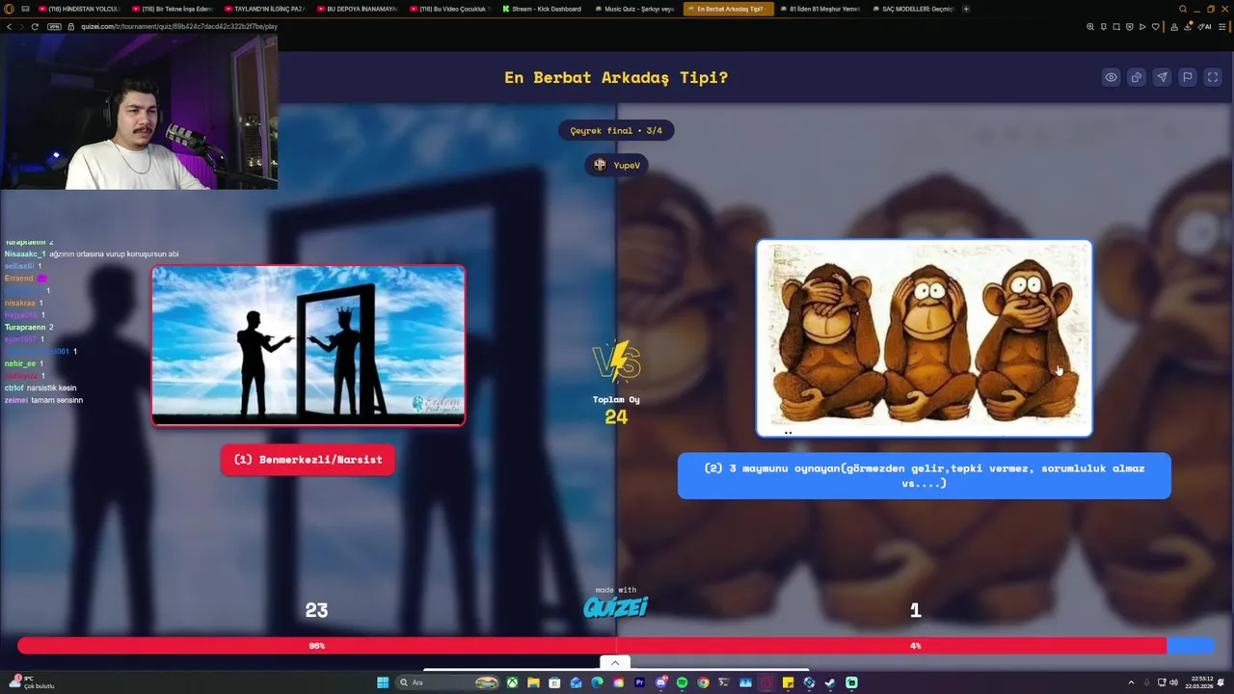Click the narcissist mirror image card
The height and width of the screenshot is (694, 1234).
click(308, 345)
